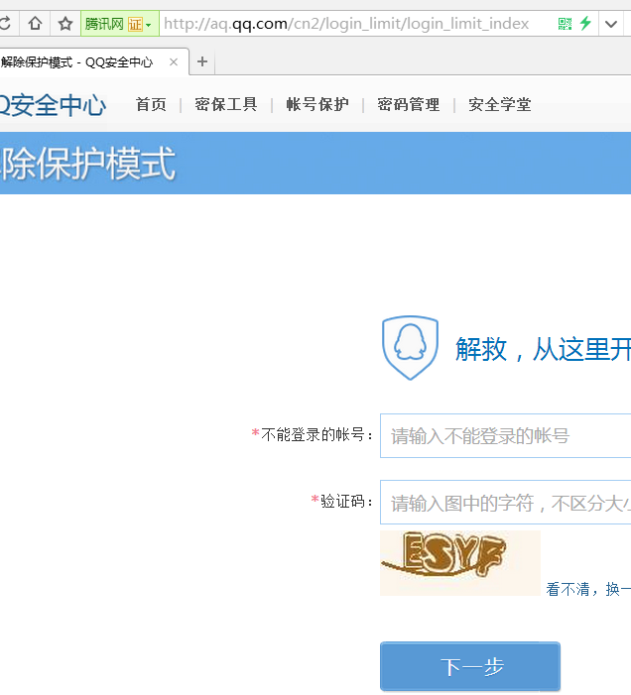This screenshot has width=631, height=695.
Task: Open the 帐号保护 navigation menu
Action: (x=317, y=105)
